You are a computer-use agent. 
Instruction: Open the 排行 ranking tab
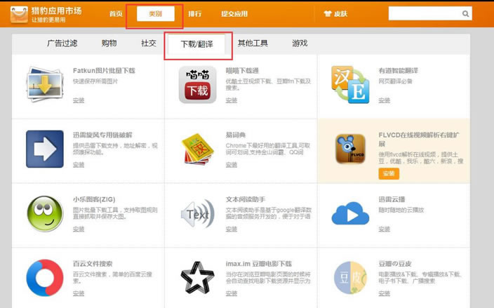point(195,14)
